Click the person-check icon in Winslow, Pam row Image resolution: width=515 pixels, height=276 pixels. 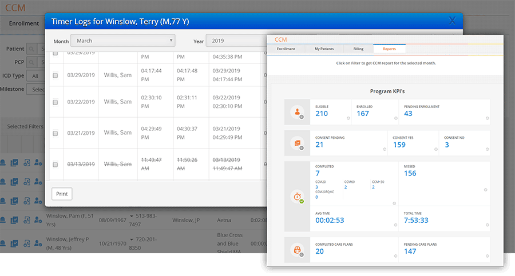[x=38, y=220]
